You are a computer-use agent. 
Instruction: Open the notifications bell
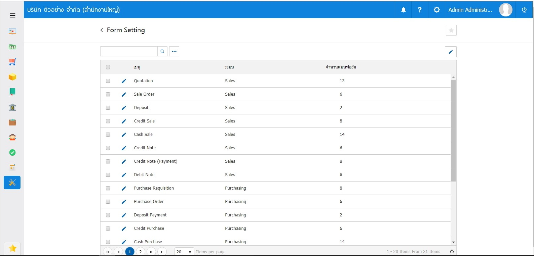coord(404,10)
